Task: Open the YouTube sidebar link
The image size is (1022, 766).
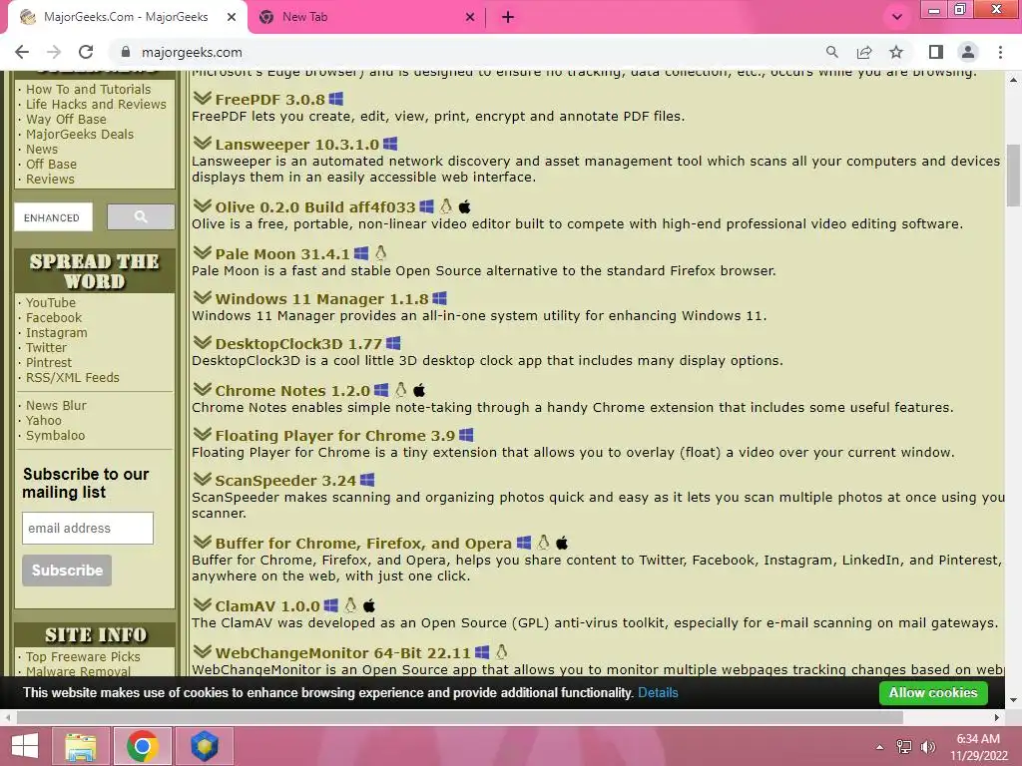Action: (x=51, y=303)
